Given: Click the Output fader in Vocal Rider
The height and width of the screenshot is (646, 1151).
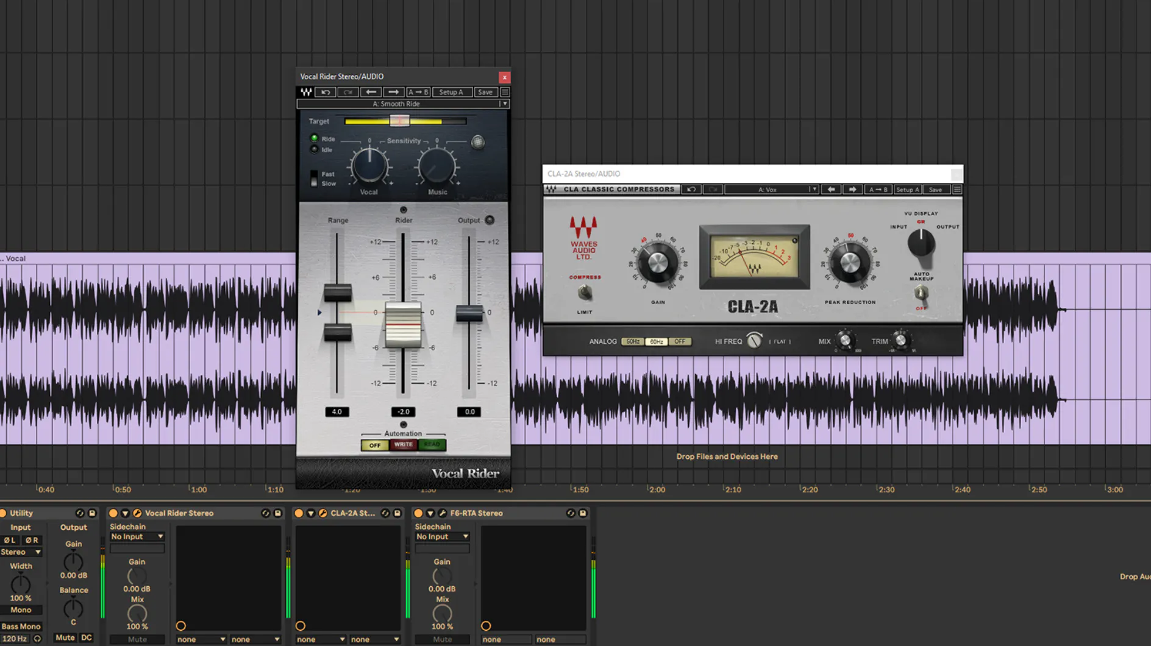Looking at the screenshot, I should point(469,313).
